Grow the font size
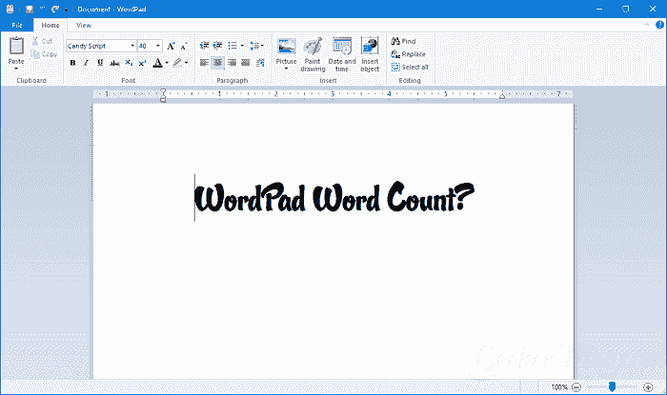The height and width of the screenshot is (395, 667). (x=171, y=46)
